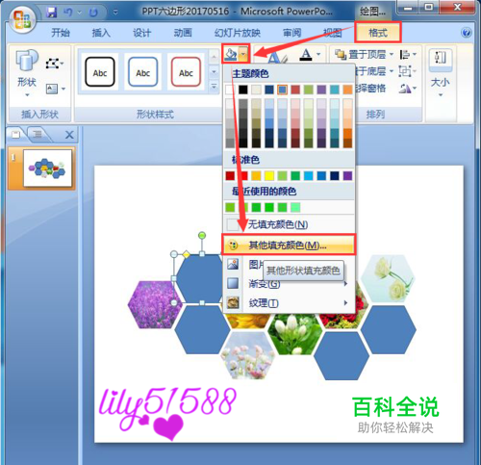Click the yellow diamond adjustment handle

tap(187, 255)
